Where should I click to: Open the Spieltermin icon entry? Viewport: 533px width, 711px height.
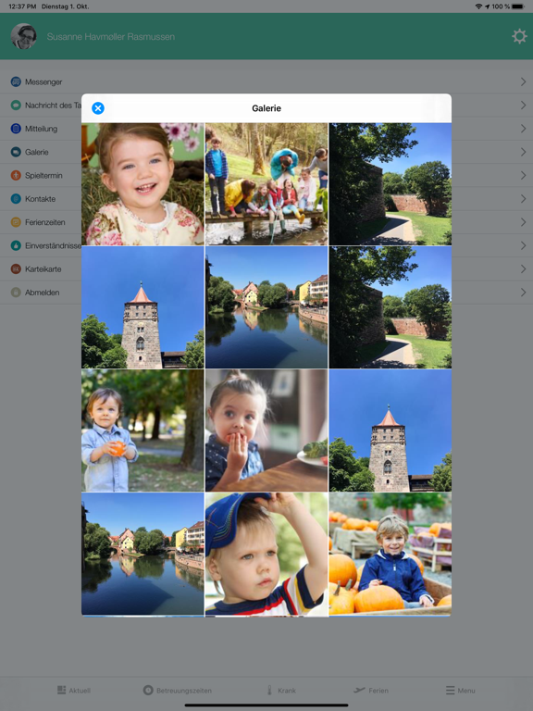pyautogui.click(x=16, y=175)
